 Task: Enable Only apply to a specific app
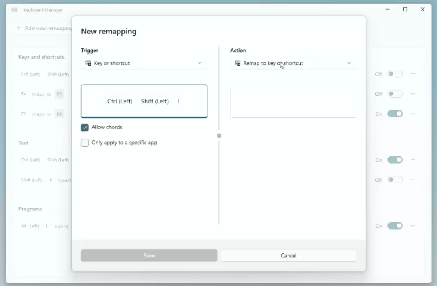pyautogui.click(x=85, y=143)
